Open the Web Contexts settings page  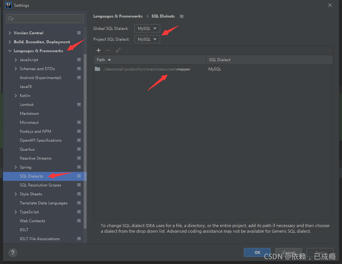coord(32,221)
